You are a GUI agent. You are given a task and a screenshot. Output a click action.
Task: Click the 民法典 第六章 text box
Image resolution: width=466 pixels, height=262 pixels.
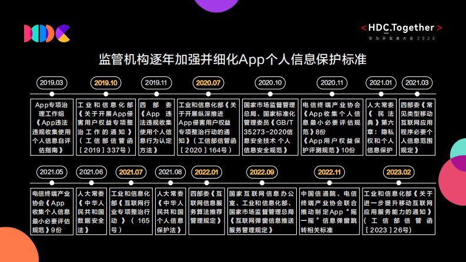pyautogui.click(x=380, y=125)
